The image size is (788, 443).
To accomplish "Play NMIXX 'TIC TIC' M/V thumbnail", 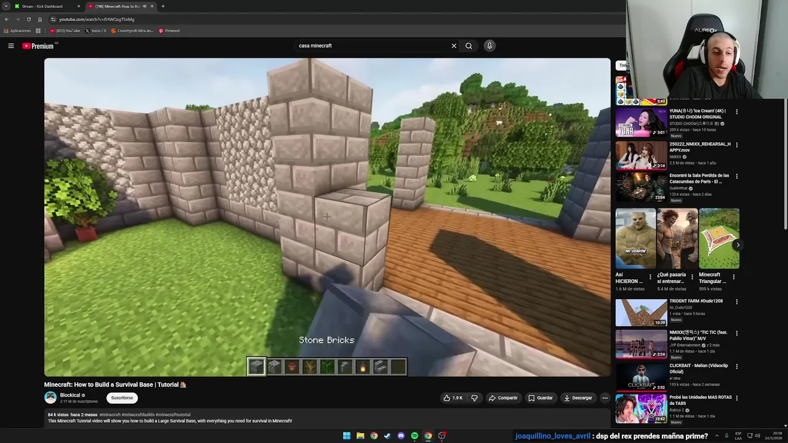I will (x=641, y=343).
